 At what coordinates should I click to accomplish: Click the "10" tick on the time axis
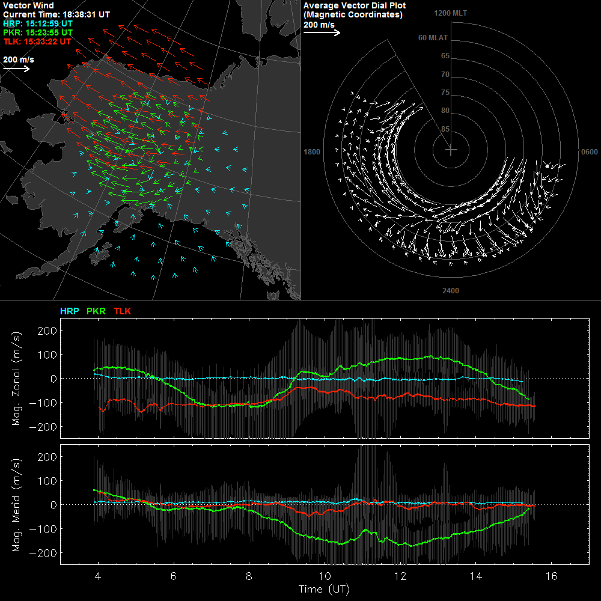click(x=325, y=576)
